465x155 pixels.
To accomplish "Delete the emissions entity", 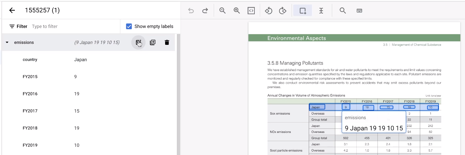I will tap(167, 43).
